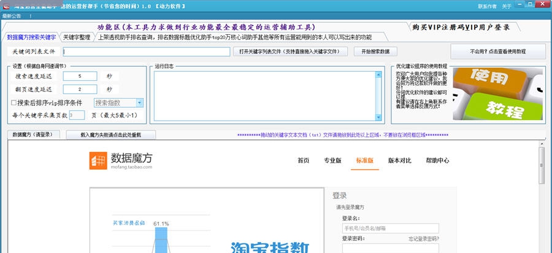Open 首页 link on 数据魔方 page
This screenshot has width=552, height=253.
pos(304,160)
